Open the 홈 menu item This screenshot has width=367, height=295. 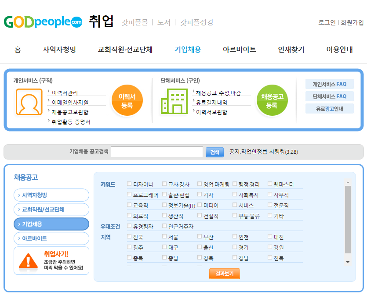[18, 50]
